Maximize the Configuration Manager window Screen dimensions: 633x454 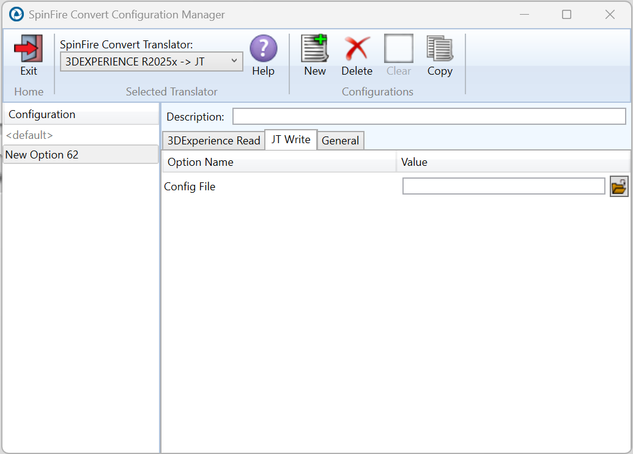click(567, 15)
